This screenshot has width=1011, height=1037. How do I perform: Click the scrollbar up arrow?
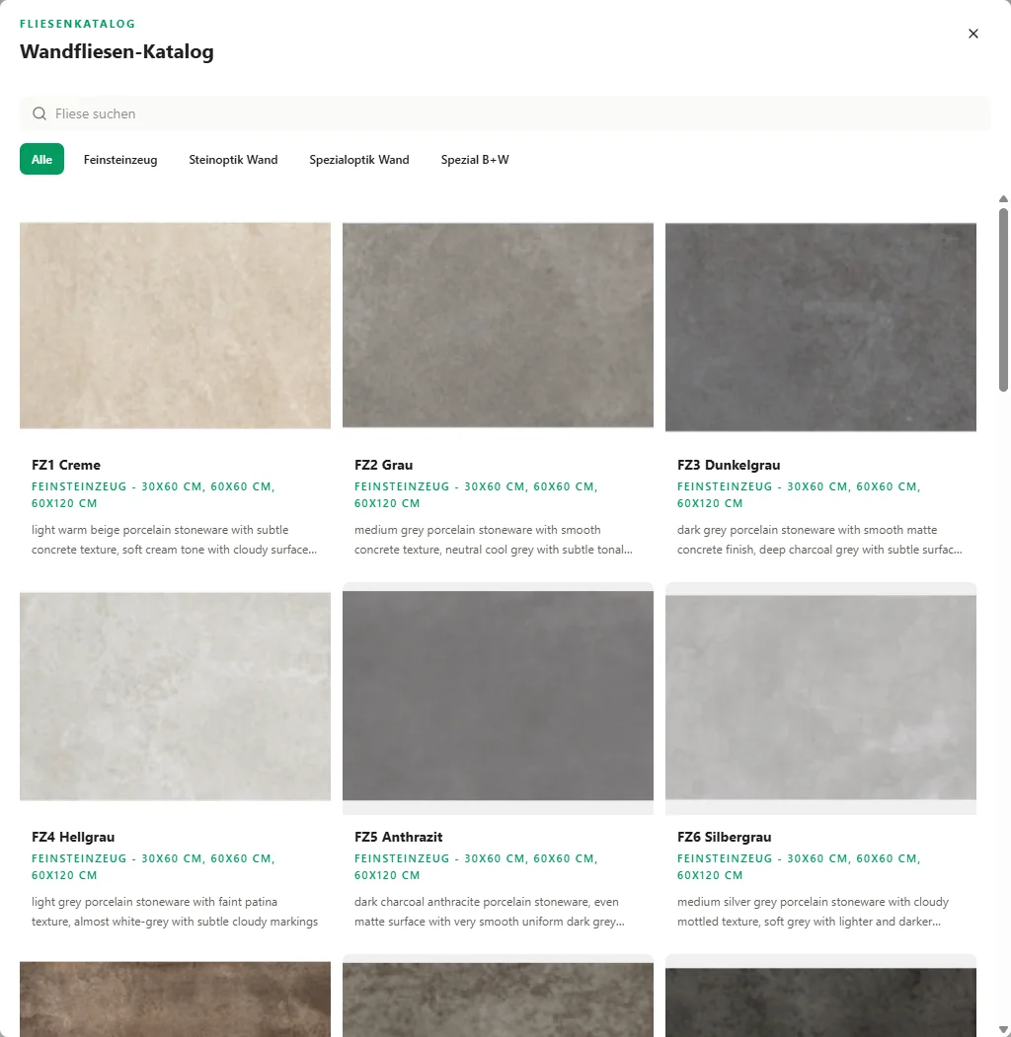pyautogui.click(x=1003, y=199)
